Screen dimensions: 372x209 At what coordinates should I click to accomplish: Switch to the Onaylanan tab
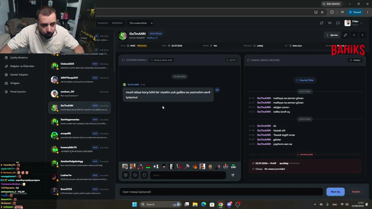tap(103, 23)
